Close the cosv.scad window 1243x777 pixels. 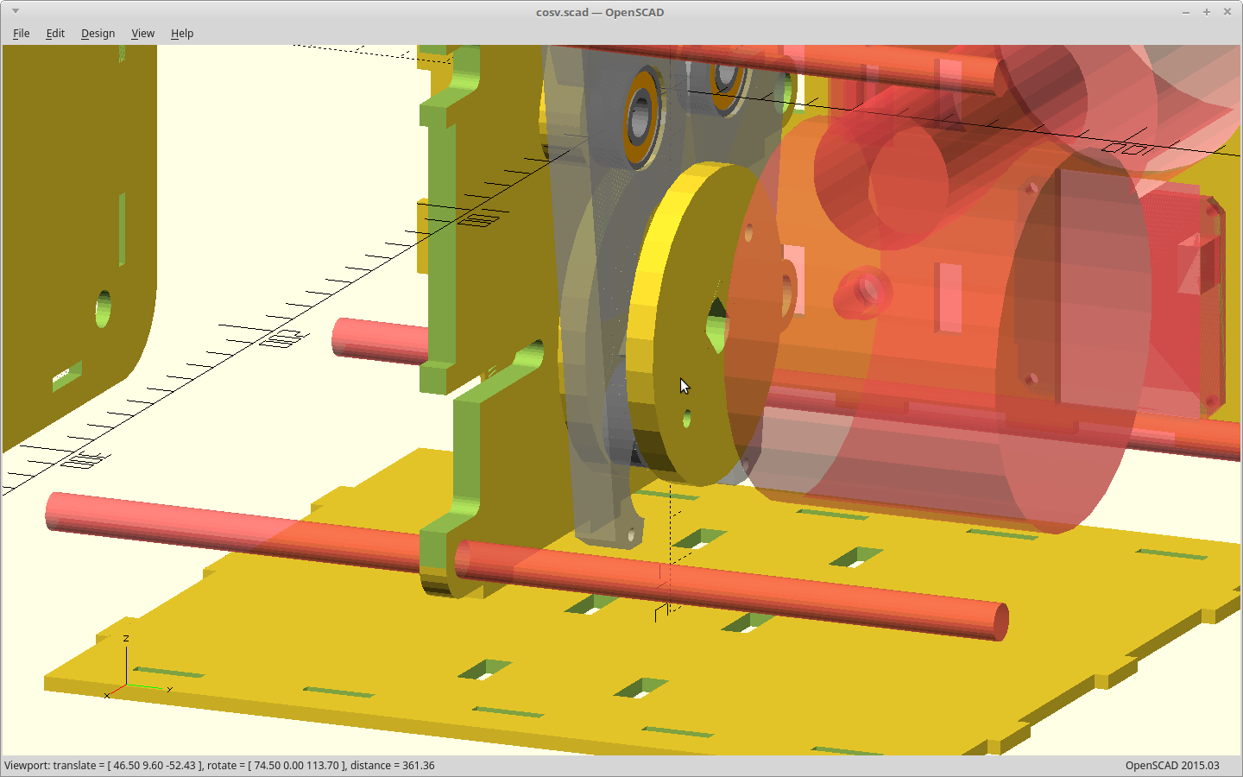pyautogui.click(x=1227, y=12)
